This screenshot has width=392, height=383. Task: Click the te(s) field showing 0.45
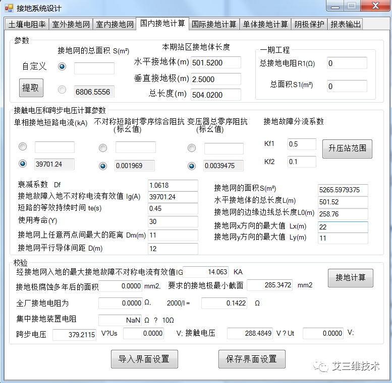(x=173, y=208)
